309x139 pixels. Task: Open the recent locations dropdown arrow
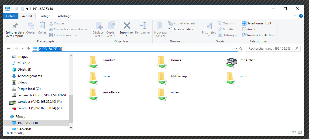pyautogui.click(x=23, y=49)
